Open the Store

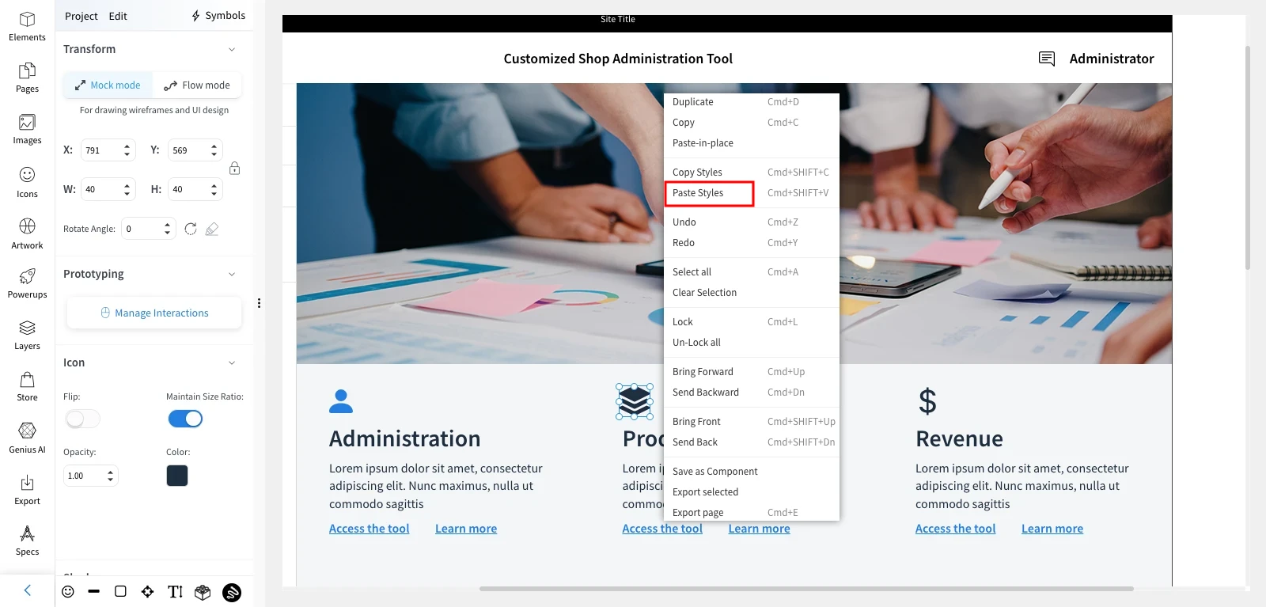[27, 386]
